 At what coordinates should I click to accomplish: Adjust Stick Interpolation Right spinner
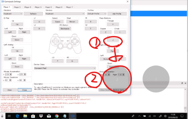point(121,75)
